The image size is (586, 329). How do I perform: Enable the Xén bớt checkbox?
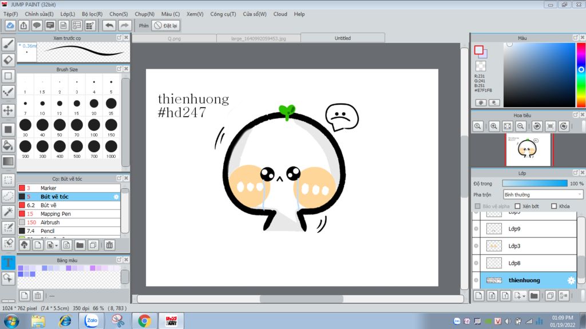(517, 207)
